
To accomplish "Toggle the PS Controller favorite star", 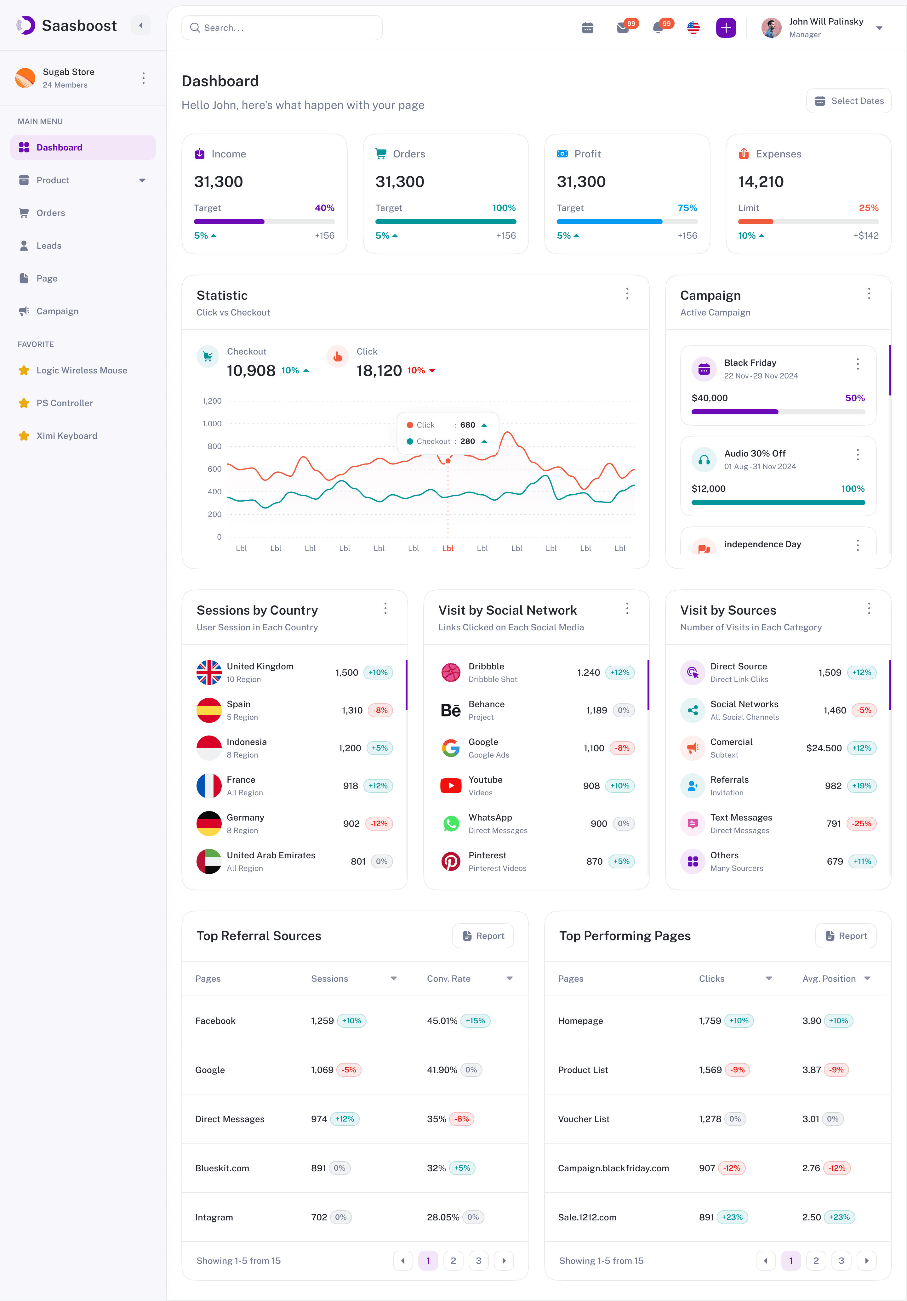I will tap(24, 403).
